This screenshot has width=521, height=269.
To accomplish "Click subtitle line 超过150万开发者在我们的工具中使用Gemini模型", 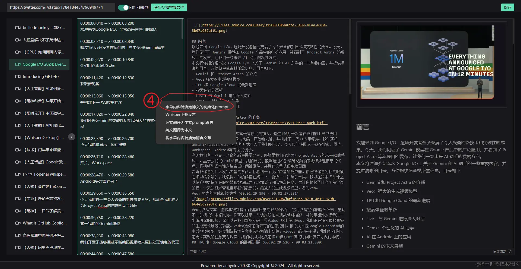I will pos(122,48).
